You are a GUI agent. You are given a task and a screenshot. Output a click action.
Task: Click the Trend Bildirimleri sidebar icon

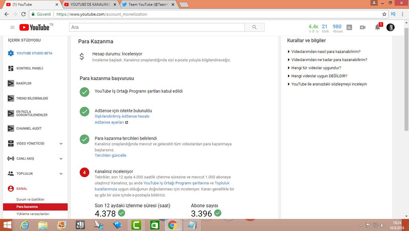click(11, 98)
